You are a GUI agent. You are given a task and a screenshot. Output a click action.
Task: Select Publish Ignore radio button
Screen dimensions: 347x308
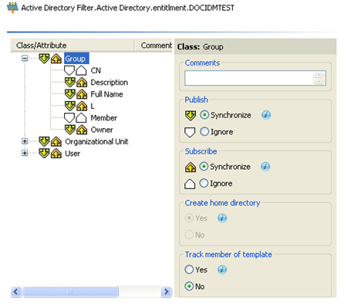pyautogui.click(x=204, y=131)
